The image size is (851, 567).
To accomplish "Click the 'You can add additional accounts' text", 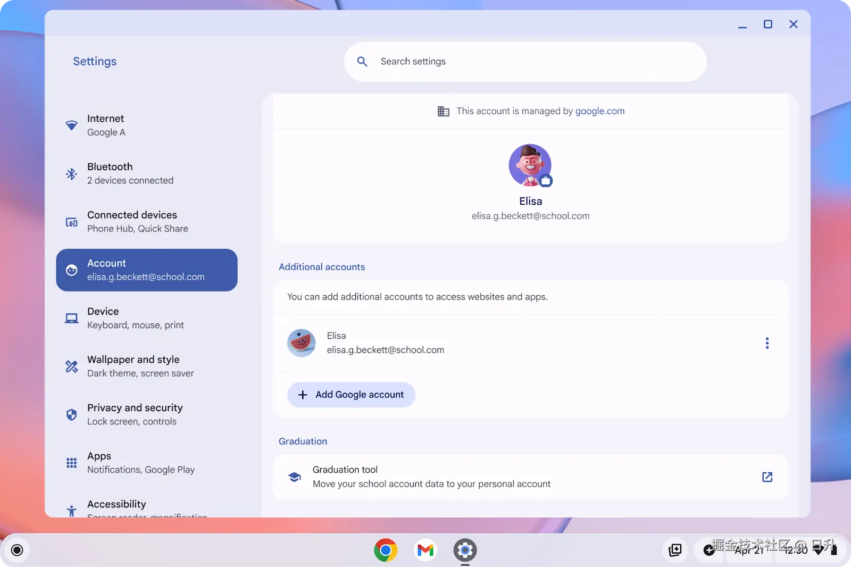I will tap(418, 297).
